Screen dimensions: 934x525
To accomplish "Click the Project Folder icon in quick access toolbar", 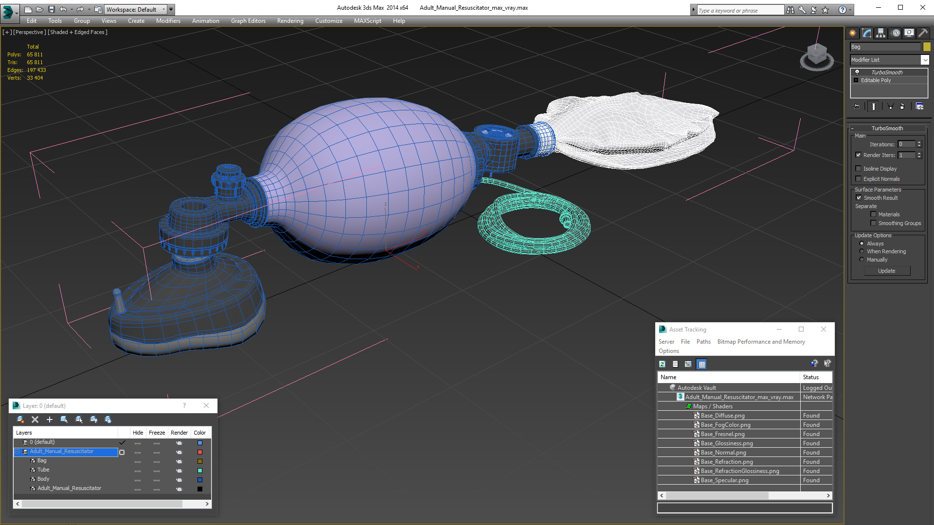I will (x=98, y=9).
